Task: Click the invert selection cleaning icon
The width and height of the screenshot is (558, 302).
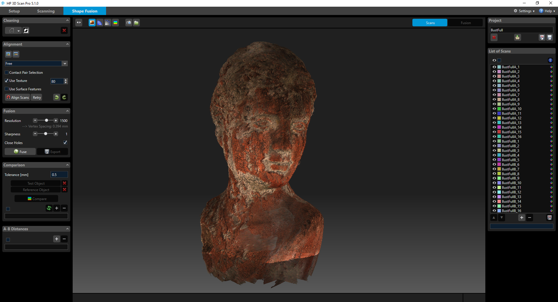Action: [x=26, y=30]
